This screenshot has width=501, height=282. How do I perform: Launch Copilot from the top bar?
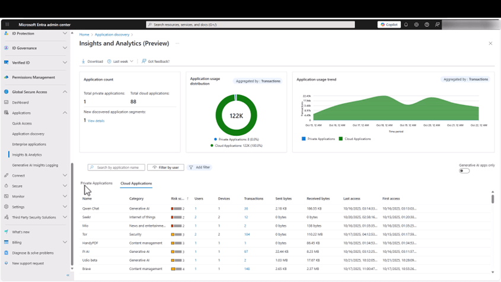389,25
